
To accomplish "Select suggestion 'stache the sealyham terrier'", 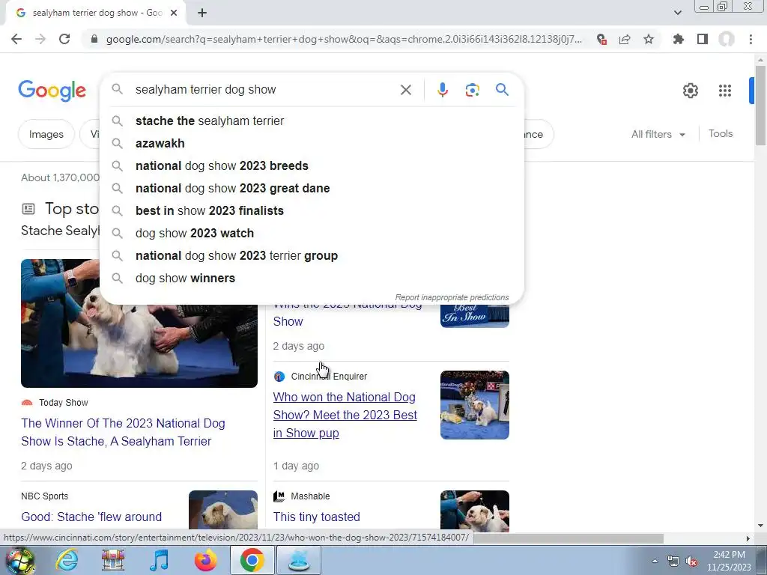I will click(x=311, y=121).
